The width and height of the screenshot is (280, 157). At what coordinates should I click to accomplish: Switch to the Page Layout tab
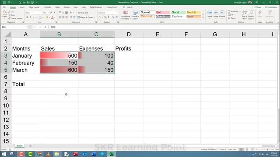point(34,7)
